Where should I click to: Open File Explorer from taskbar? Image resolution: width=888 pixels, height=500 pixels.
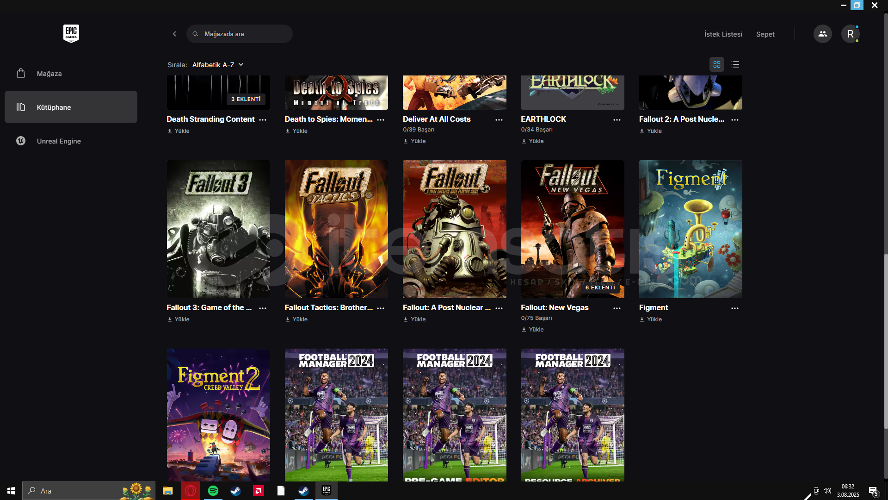point(167,491)
